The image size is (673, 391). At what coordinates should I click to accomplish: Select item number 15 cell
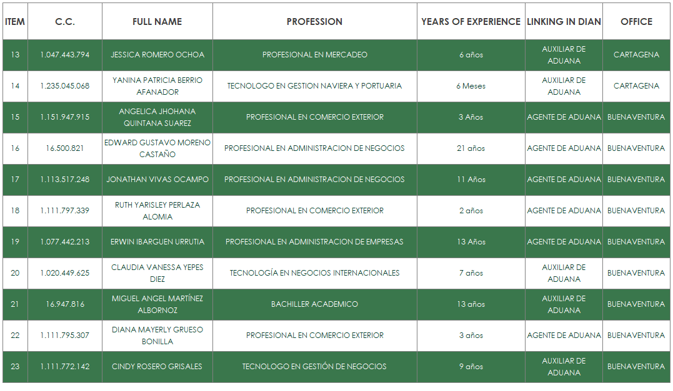tap(15, 117)
